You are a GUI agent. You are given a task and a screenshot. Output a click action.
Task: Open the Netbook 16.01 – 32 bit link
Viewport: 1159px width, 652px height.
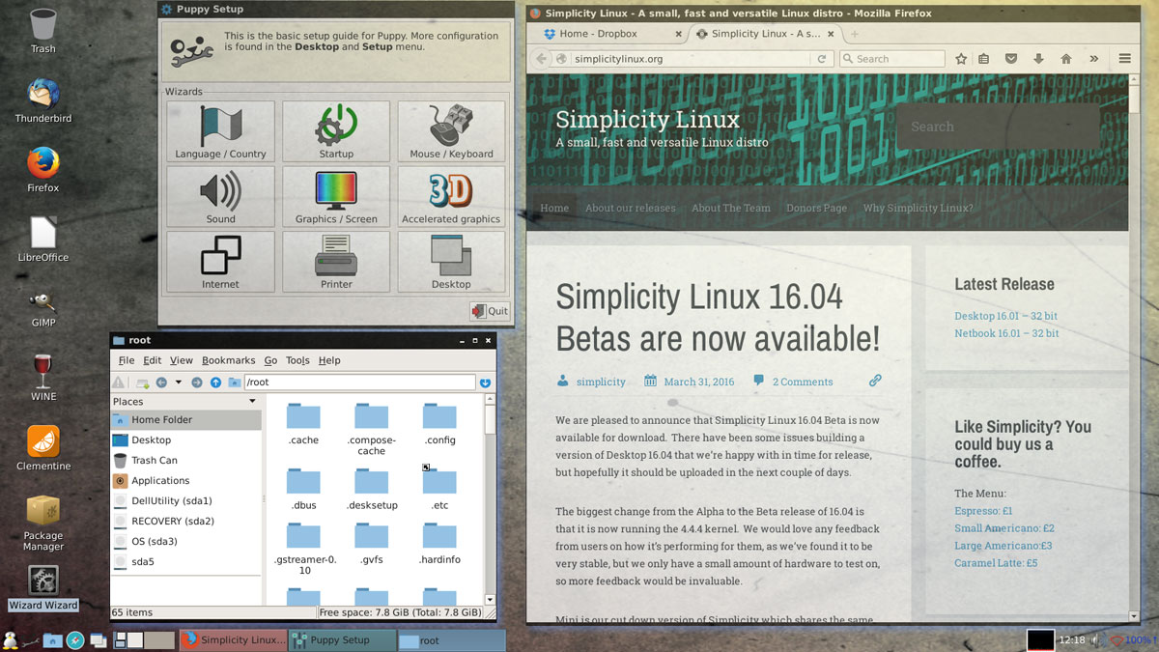1006,333
